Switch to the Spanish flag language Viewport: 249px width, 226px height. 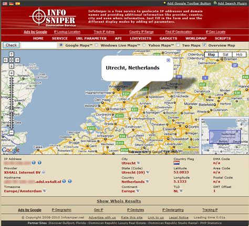18,3
